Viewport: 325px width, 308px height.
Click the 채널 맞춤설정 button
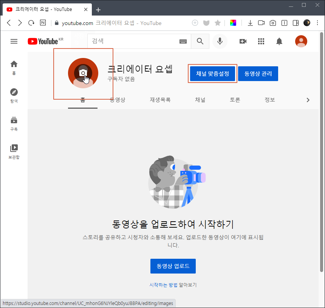[212, 73]
